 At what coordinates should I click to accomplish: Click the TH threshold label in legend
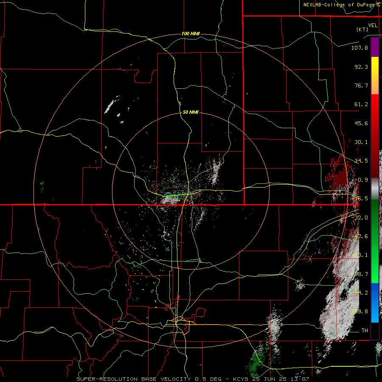(x=365, y=331)
